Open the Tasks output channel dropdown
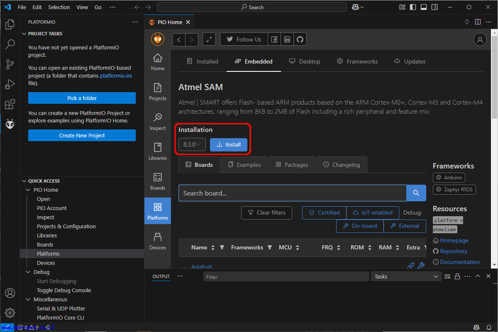498x332 pixels. click(406, 276)
